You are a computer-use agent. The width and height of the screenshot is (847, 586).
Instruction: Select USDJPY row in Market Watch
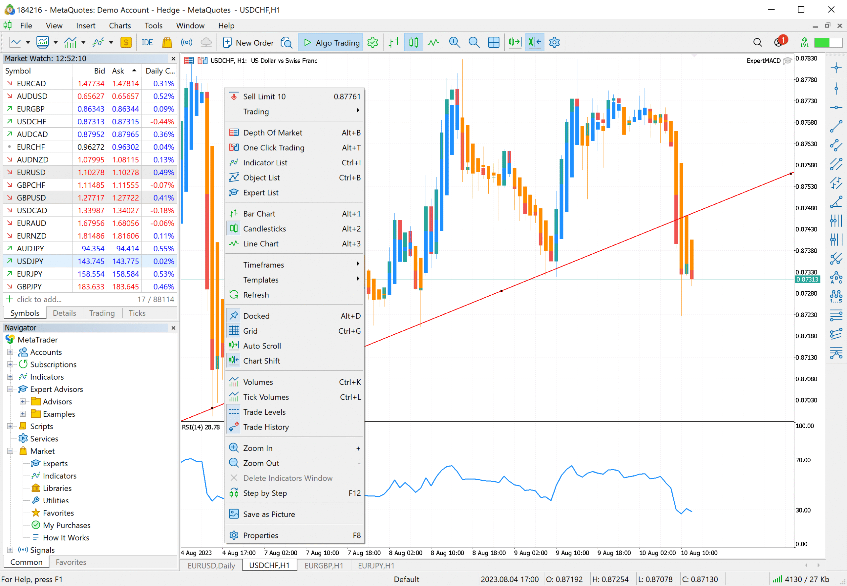tap(30, 261)
